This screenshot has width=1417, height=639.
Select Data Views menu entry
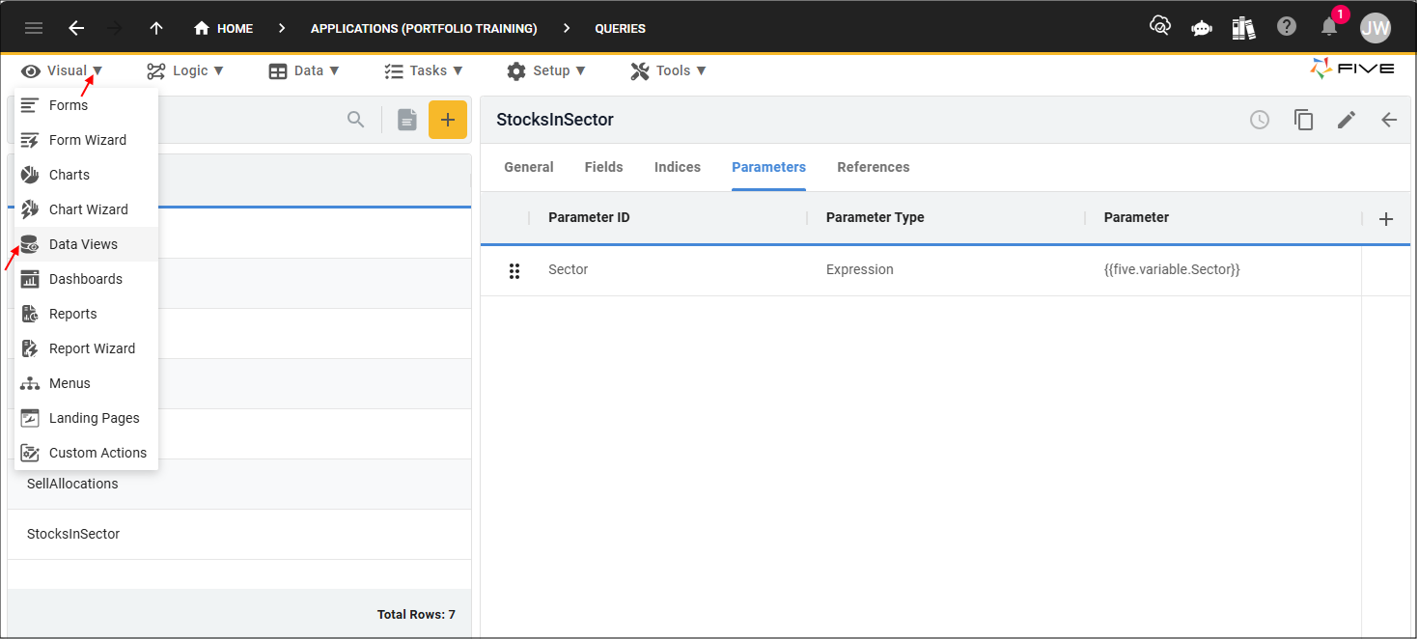pos(86,244)
